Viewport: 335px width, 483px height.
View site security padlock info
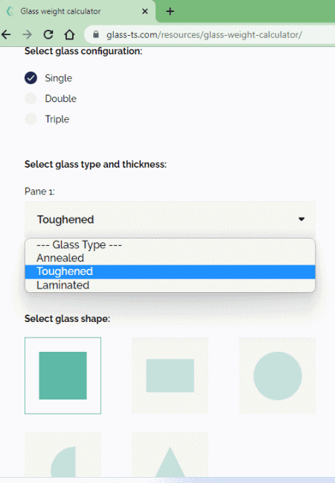coord(96,34)
